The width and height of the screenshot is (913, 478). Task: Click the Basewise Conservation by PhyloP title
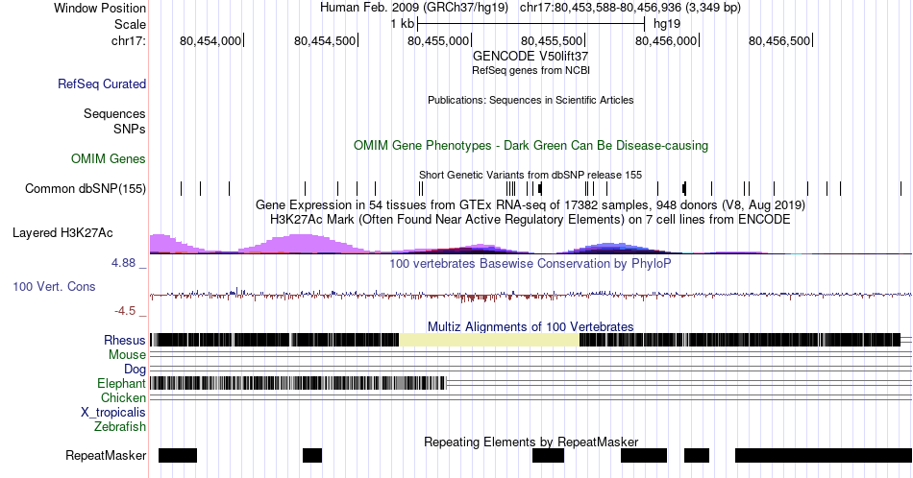point(531,263)
